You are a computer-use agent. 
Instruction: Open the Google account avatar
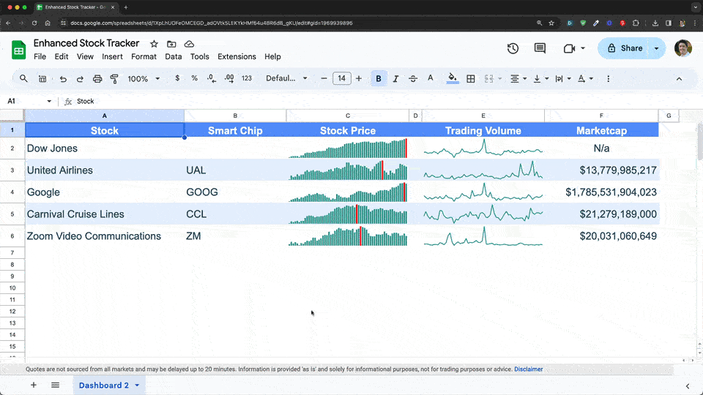tap(682, 48)
